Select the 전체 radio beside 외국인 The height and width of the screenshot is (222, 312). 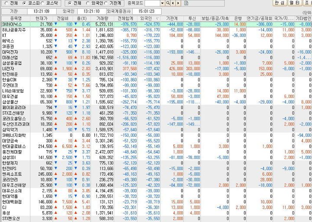(70, 3)
